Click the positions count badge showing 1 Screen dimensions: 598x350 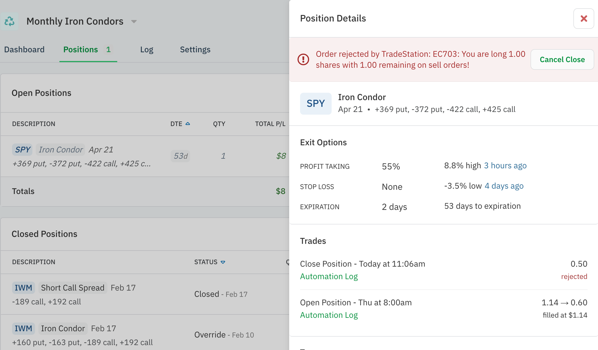pos(108,49)
